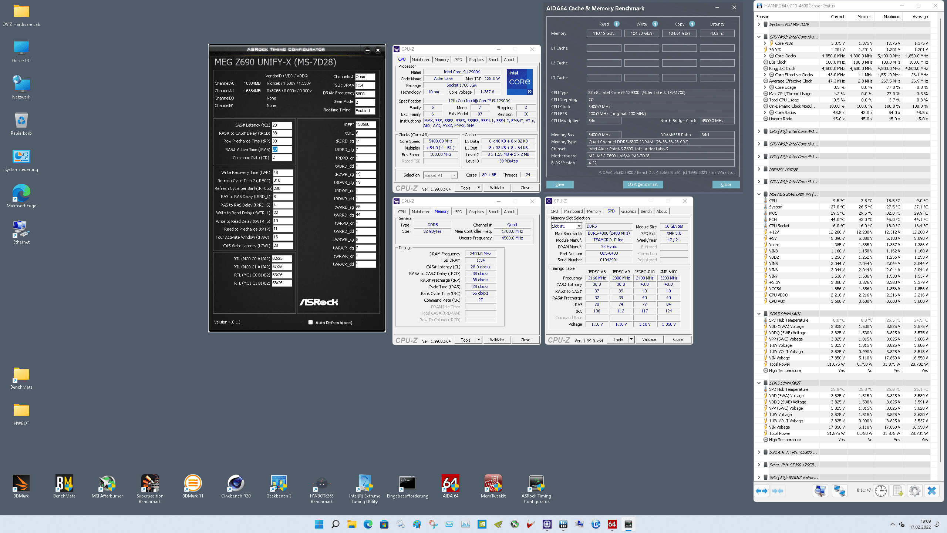Click Validate in top CPU-Z window
Viewport: 947px width, 533px height.
(497, 188)
